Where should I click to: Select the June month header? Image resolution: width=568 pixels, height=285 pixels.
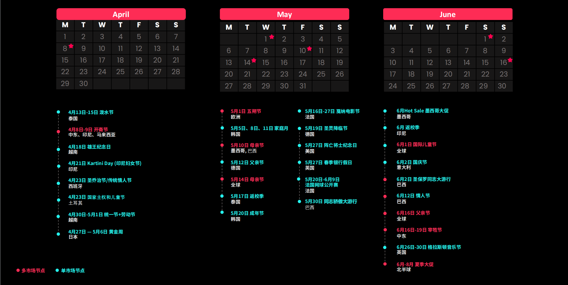coord(447,14)
